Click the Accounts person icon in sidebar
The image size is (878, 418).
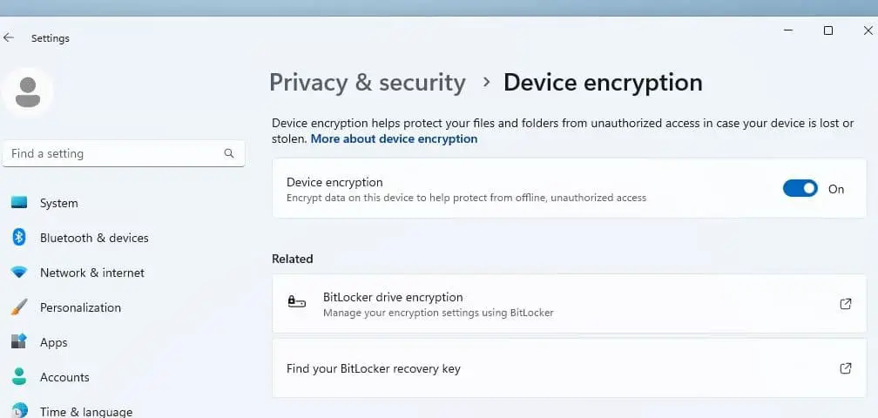point(19,377)
